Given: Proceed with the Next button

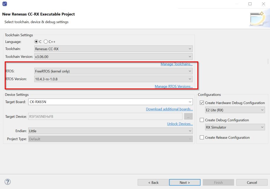Looking at the screenshot, I should pyautogui.click(x=185, y=183).
